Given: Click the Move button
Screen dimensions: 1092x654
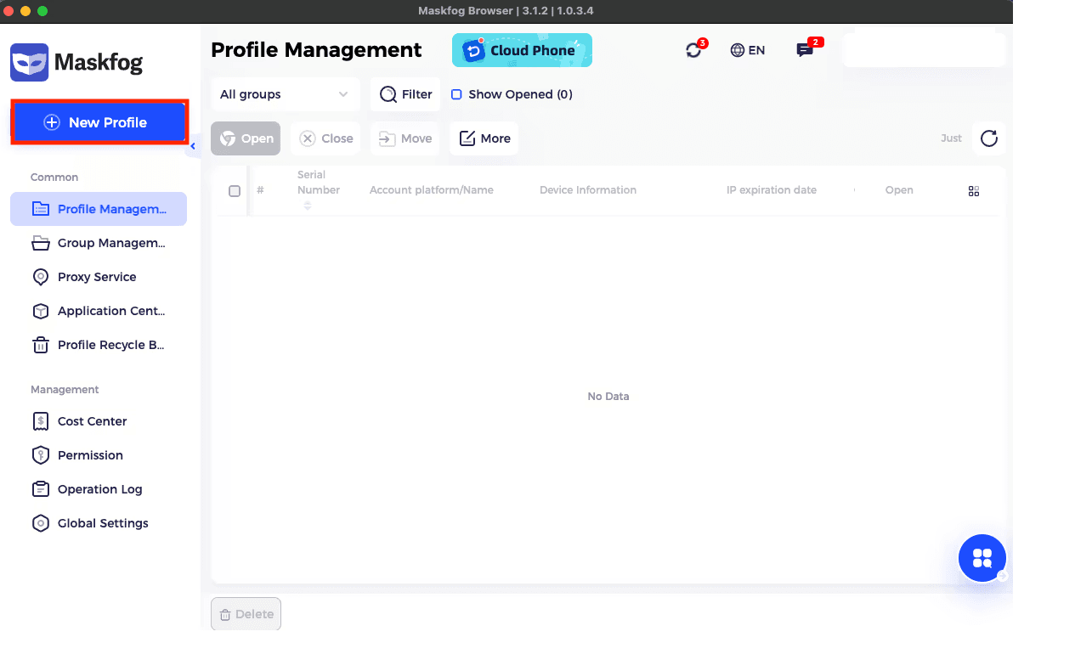Looking at the screenshot, I should pos(405,138).
